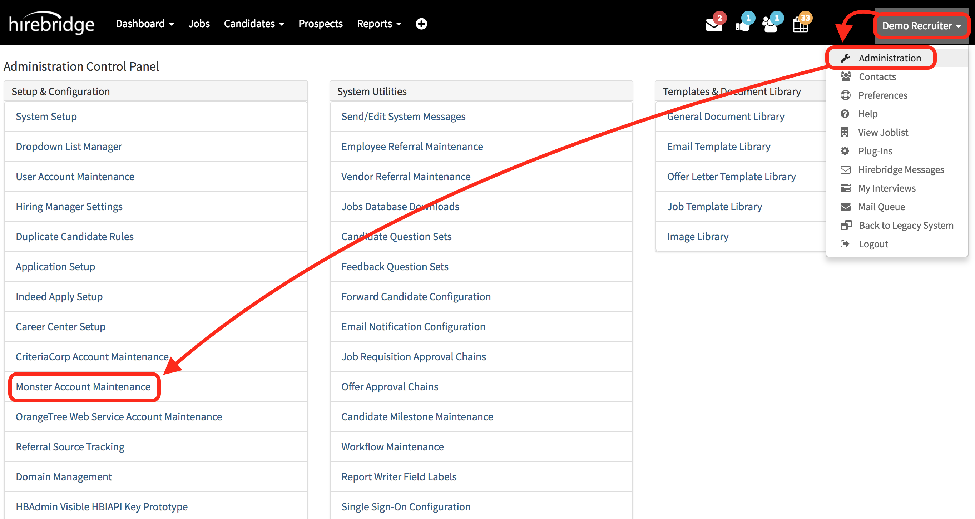Click the Help question mark icon
Screen dimensions: 975x519
point(845,114)
